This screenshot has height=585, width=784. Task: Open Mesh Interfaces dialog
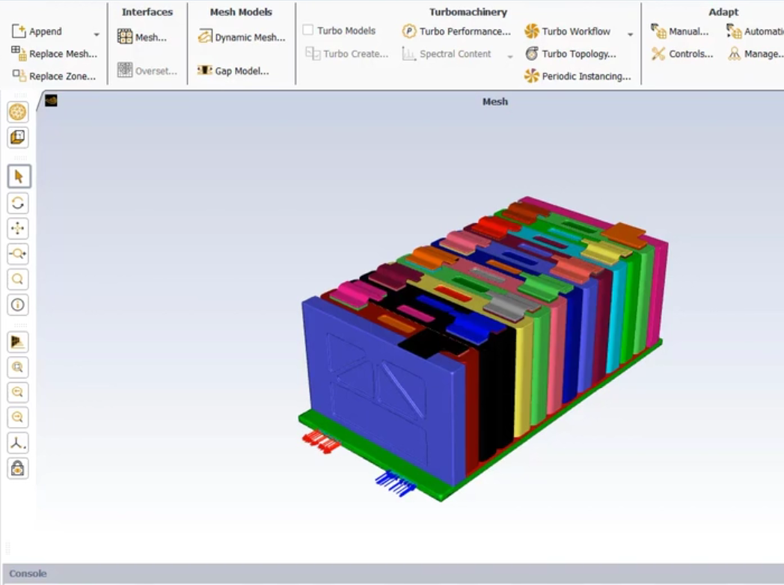pyautogui.click(x=142, y=37)
